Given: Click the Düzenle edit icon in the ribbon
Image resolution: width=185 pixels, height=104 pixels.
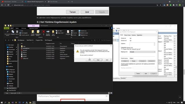Looking at the screenshot, I should 72,33.
